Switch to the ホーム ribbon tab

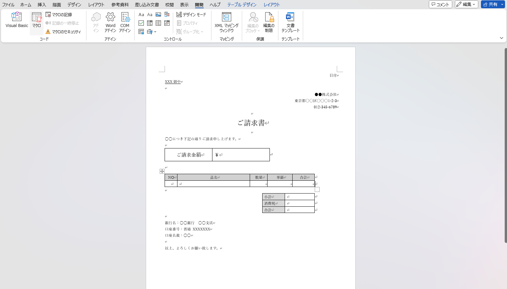[x=25, y=5]
